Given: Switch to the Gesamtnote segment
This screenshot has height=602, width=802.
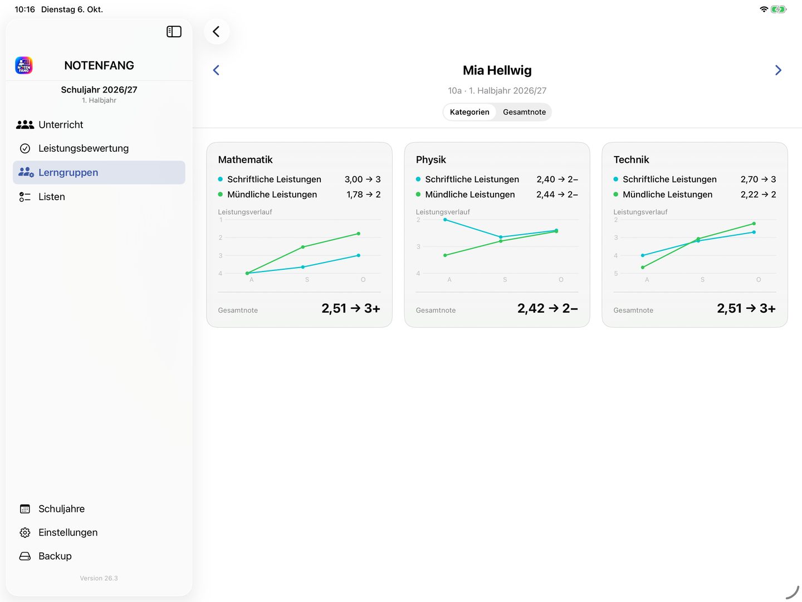Looking at the screenshot, I should [524, 112].
